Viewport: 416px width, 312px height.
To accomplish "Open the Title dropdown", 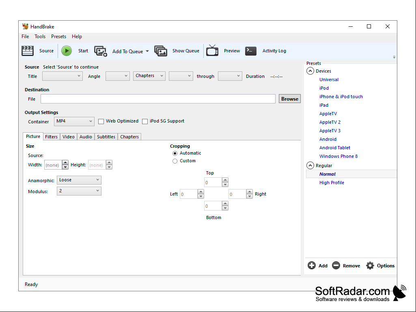I will [x=63, y=76].
